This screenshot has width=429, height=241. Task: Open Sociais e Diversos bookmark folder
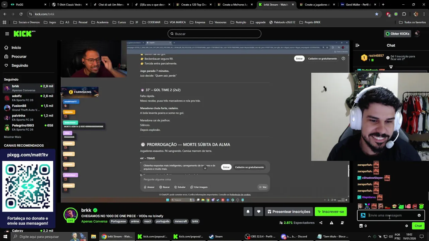[26, 22]
